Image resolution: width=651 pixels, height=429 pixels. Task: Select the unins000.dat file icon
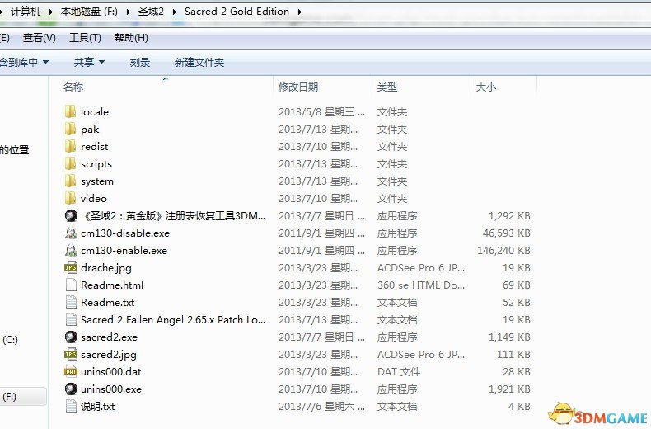click(71, 371)
